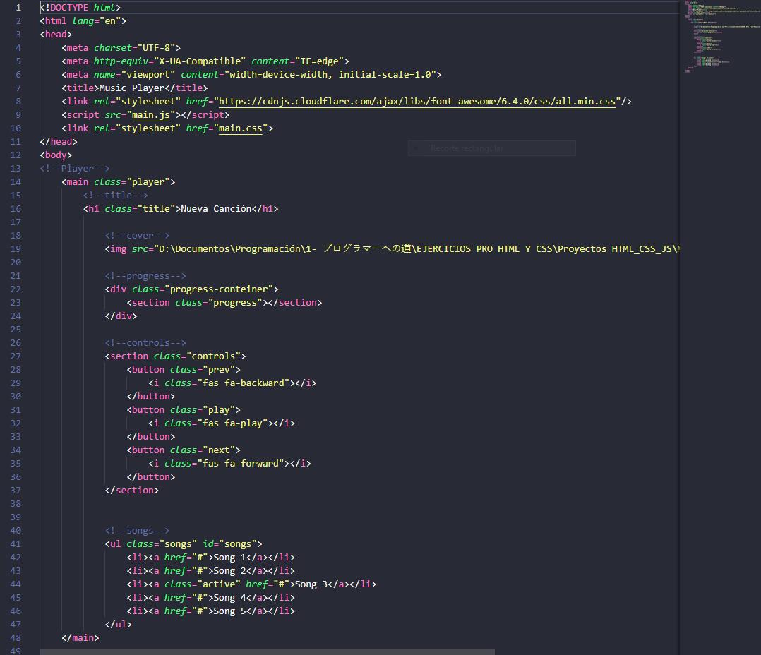Open the Font Awesome cdnjs stylesheet link

pyautogui.click(x=417, y=101)
